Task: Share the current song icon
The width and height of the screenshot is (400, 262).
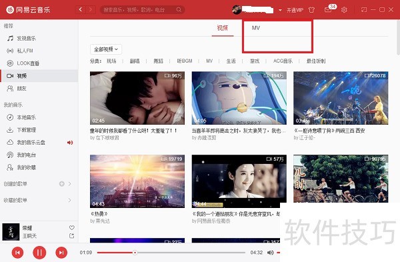Action: [x=72, y=236]
